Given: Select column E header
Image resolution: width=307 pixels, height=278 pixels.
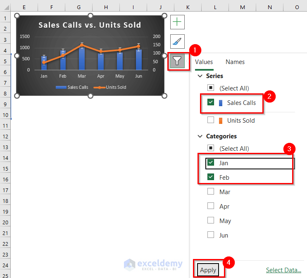Looking at the screenshot, I should pyautogui.click(x=24, y=7).
